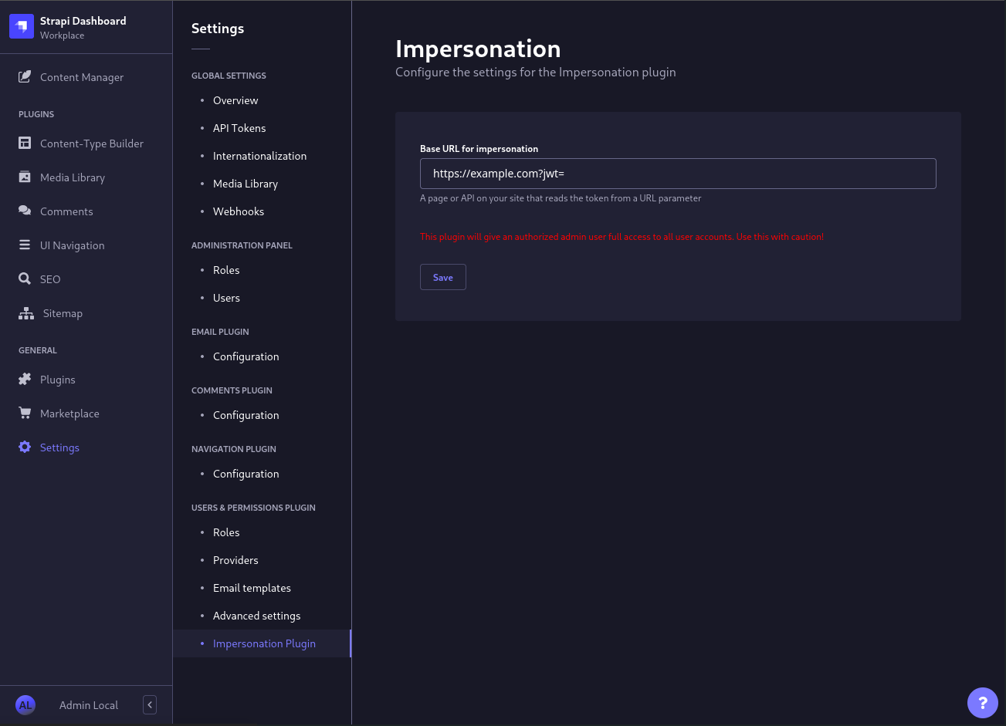Click the Marketplace cart icon
This screenshot has height=726, width=1006.
(25, 414)
